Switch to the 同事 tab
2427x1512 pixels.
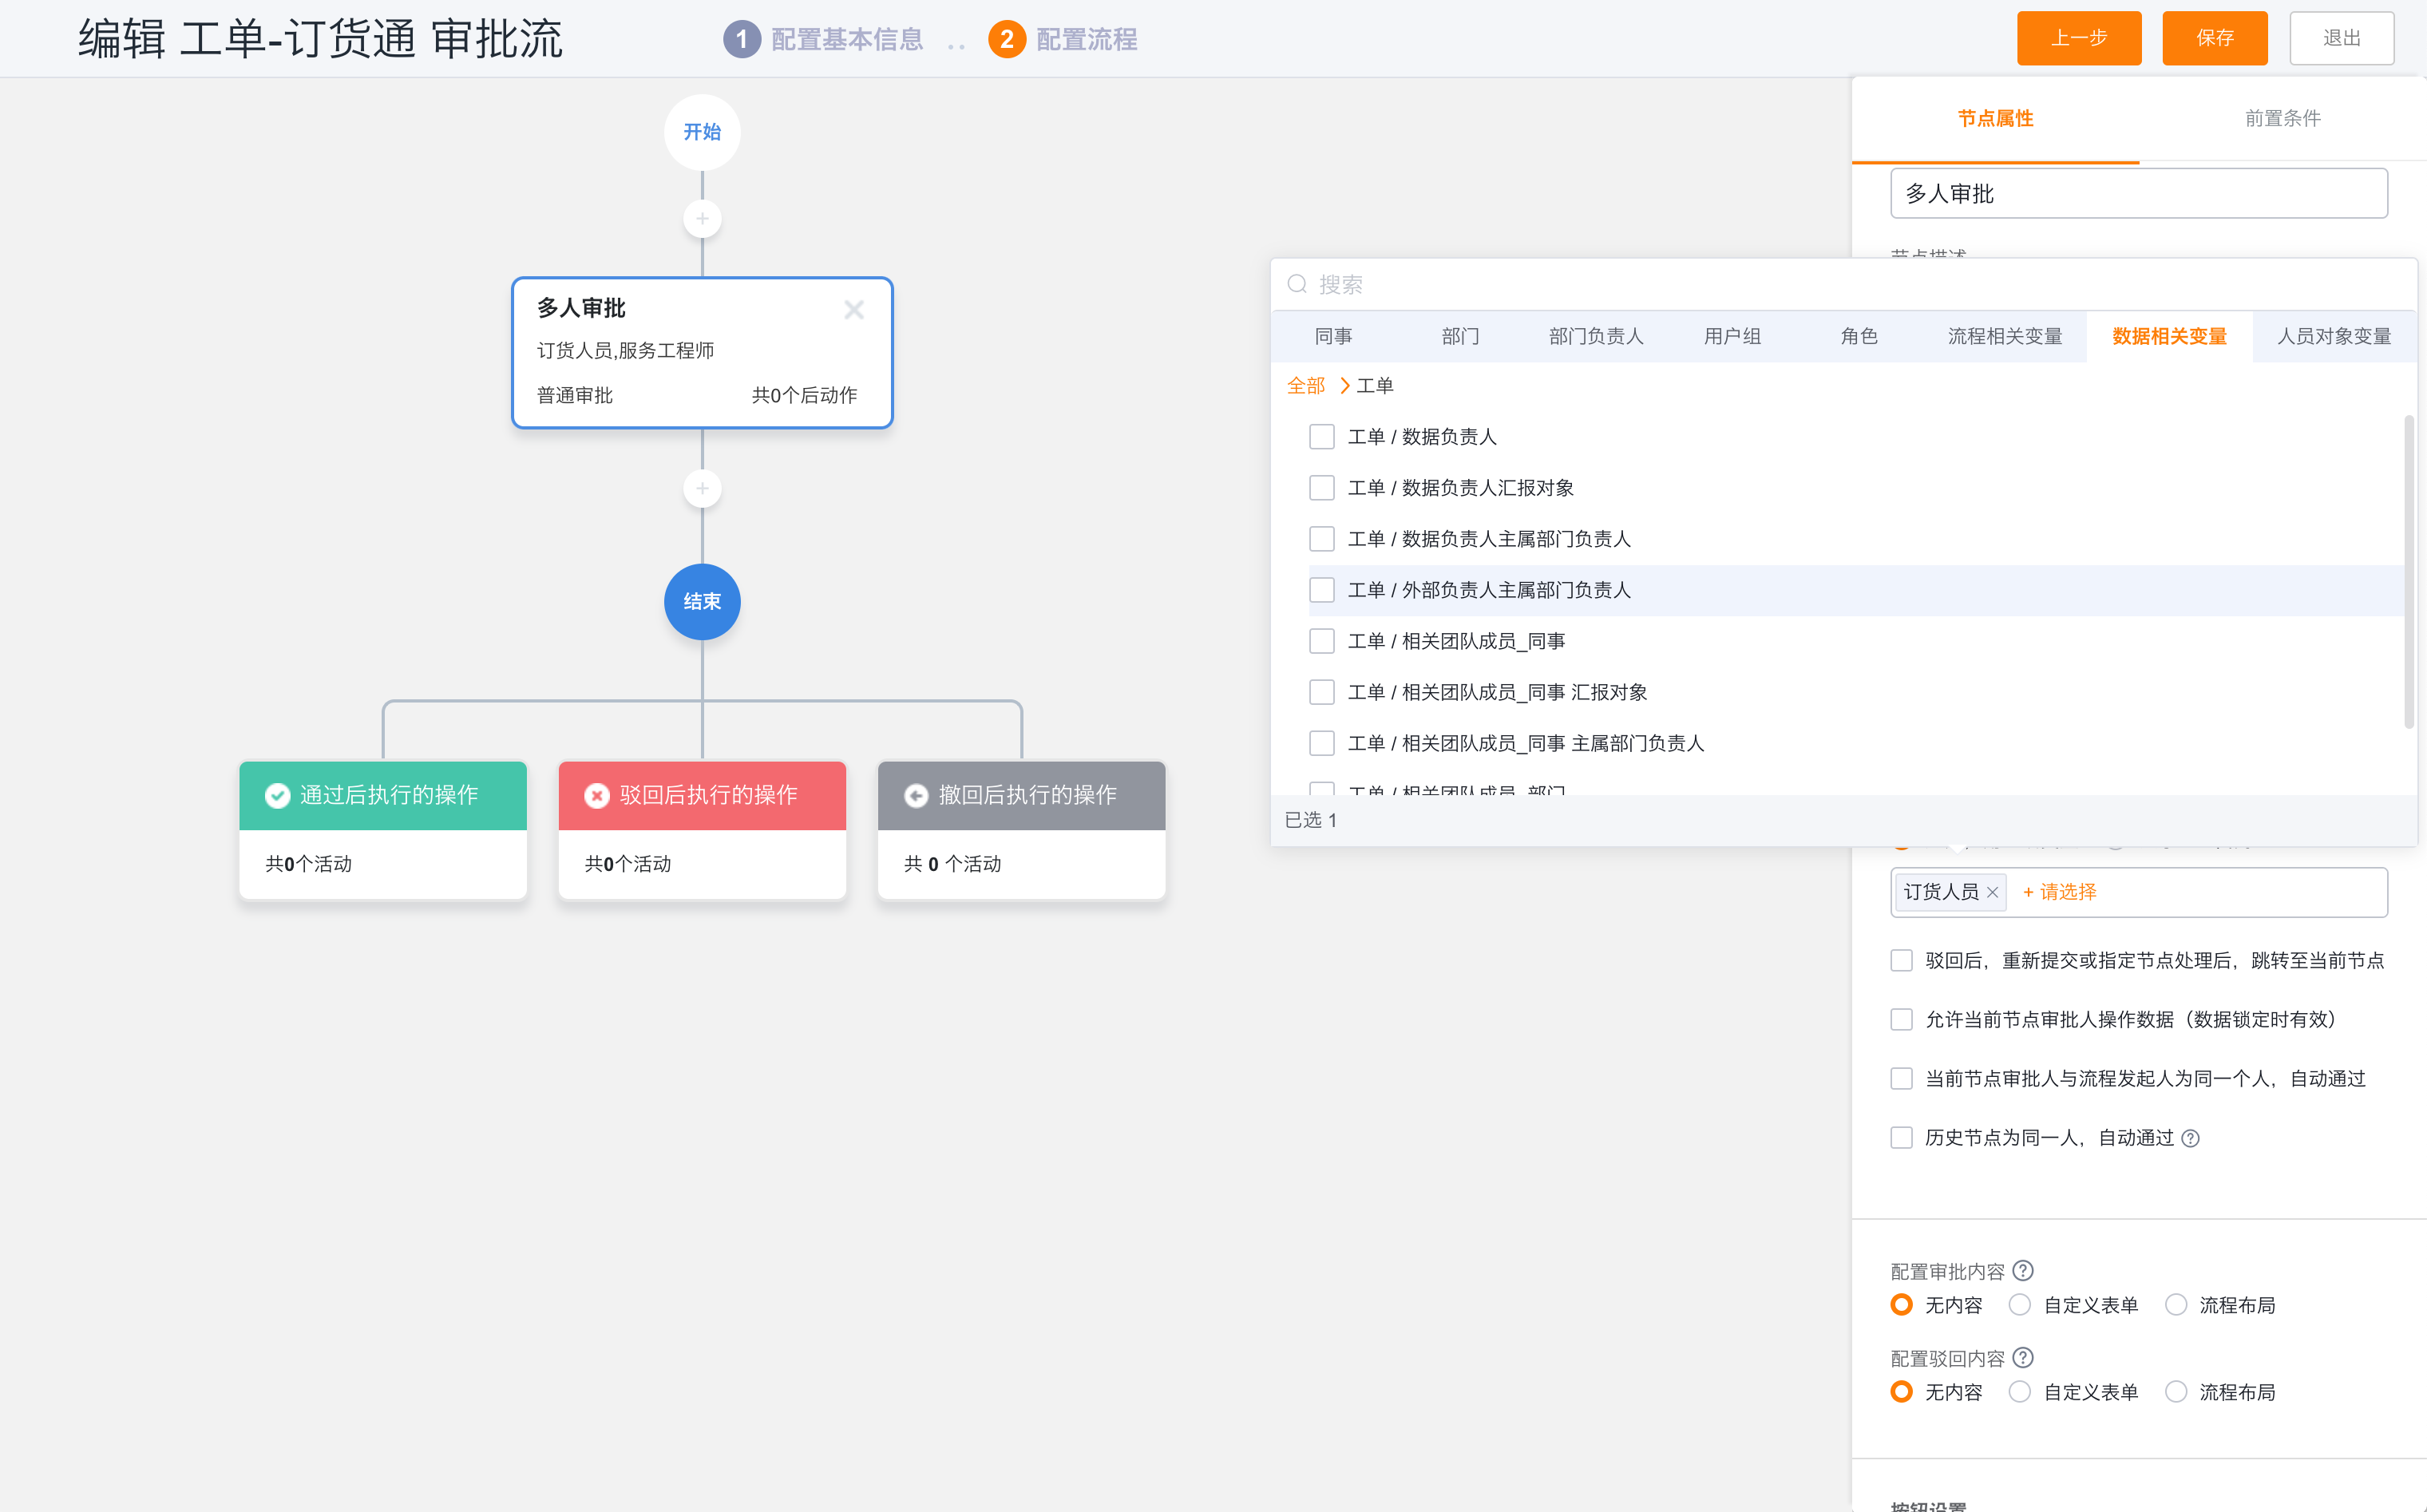click(x=1333, y=336)
